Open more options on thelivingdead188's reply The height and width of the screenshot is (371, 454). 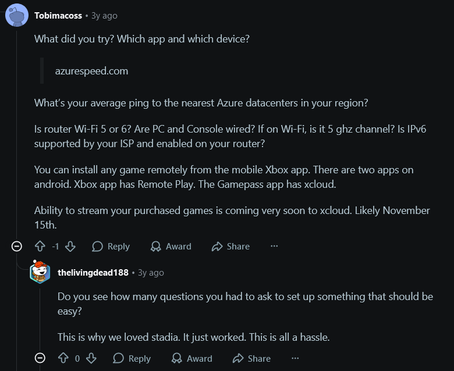(x=295, y=358)
